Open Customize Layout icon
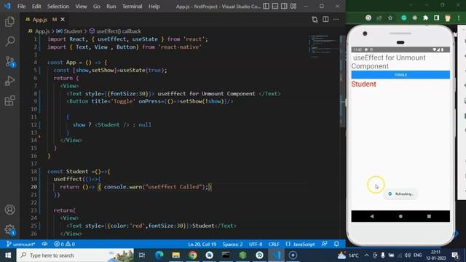Screen dimensions: 466x262 pyautogui.click(x=293, y=7)
